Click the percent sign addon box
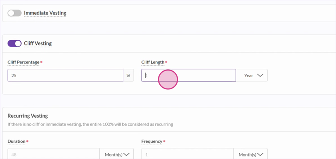 [128, 75]
